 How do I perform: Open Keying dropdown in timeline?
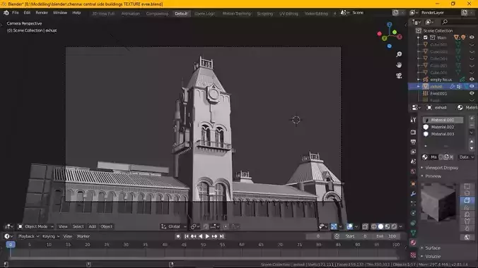pyautogui.click(x=51, y=236)
